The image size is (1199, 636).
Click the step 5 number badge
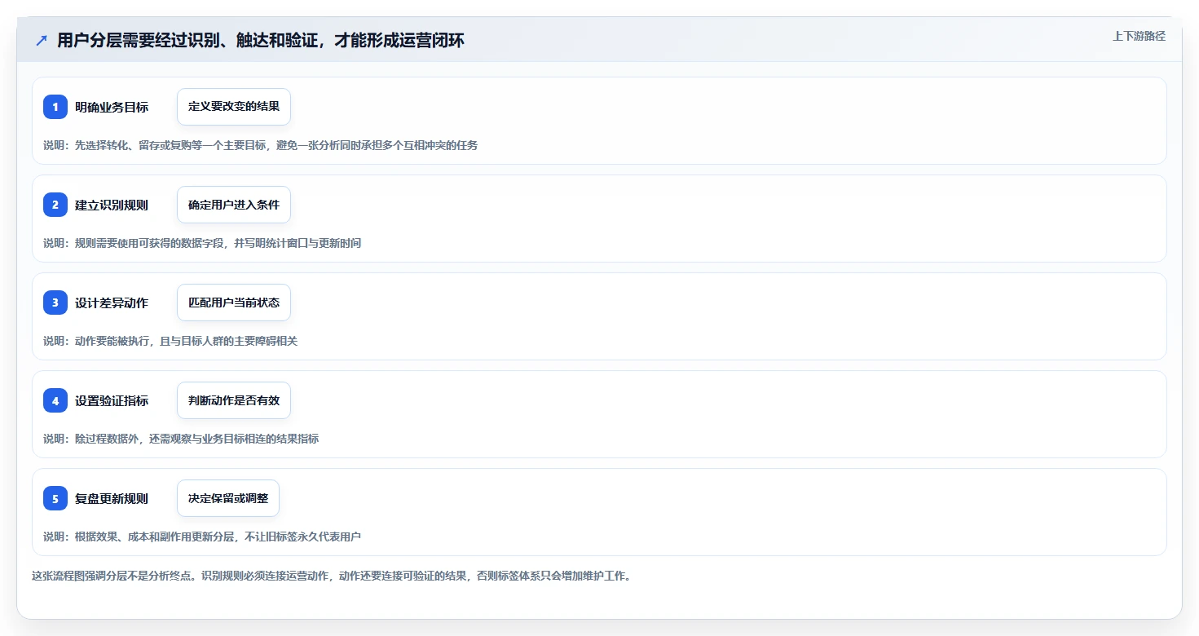55,498
